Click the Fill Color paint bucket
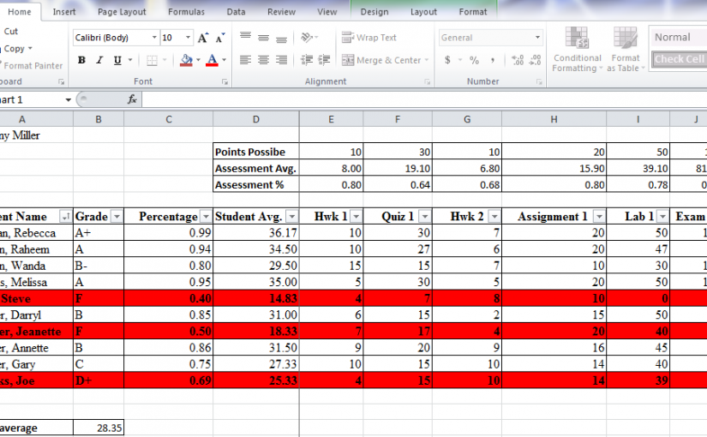Screen dimensions: 707x437 coord(186,60)
